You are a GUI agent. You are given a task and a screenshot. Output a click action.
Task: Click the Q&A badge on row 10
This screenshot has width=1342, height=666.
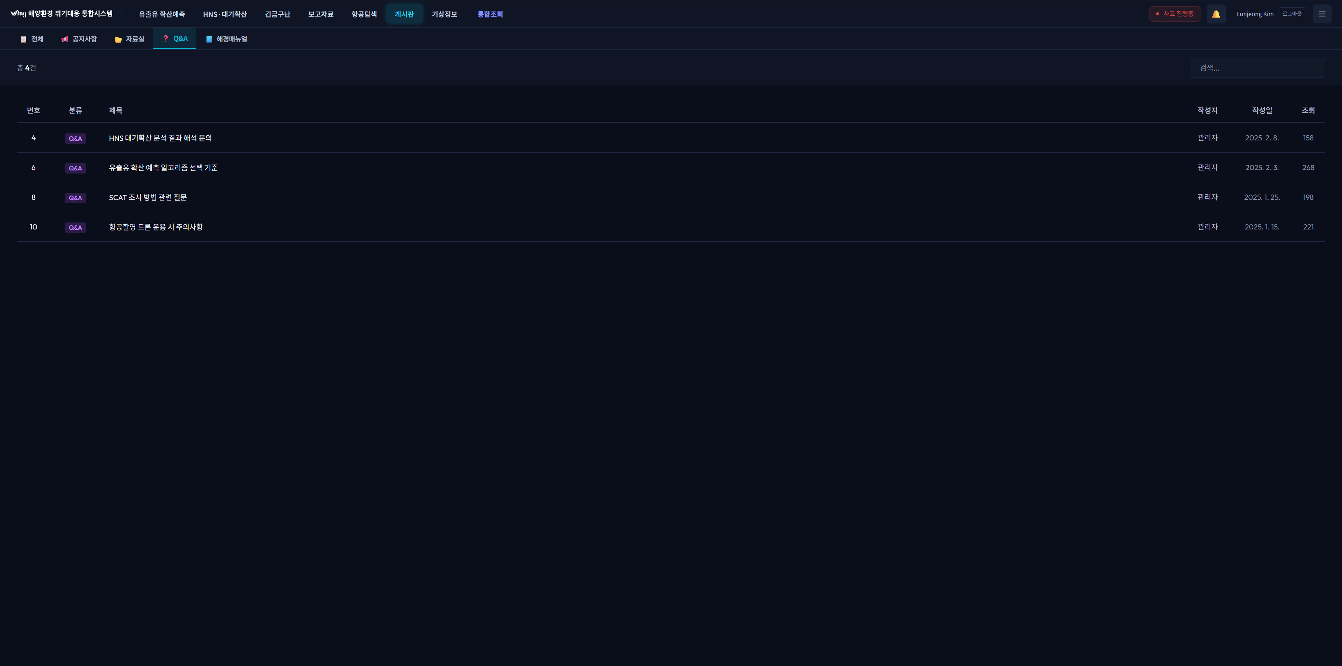75,228
